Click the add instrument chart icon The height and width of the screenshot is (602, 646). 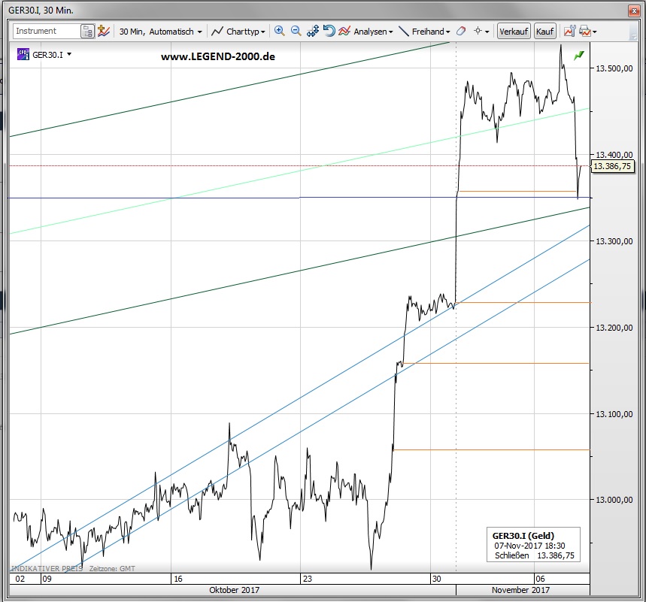click(x=104, y=32)
